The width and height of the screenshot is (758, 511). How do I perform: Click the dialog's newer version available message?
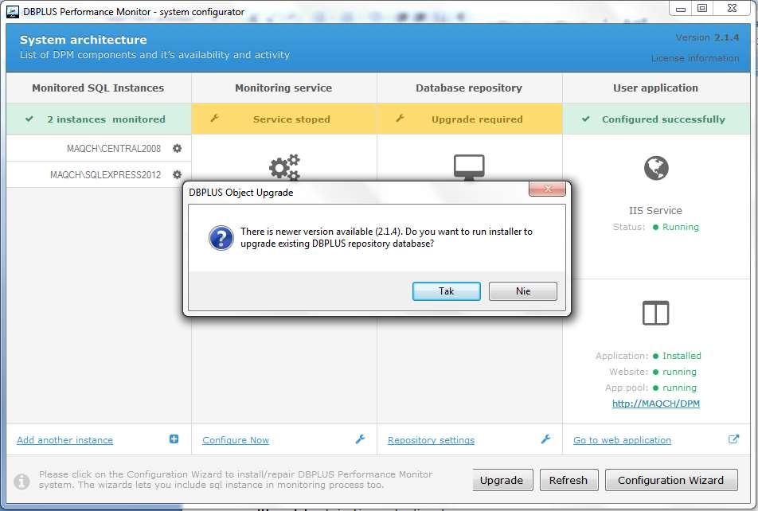(x=386, y=237)
